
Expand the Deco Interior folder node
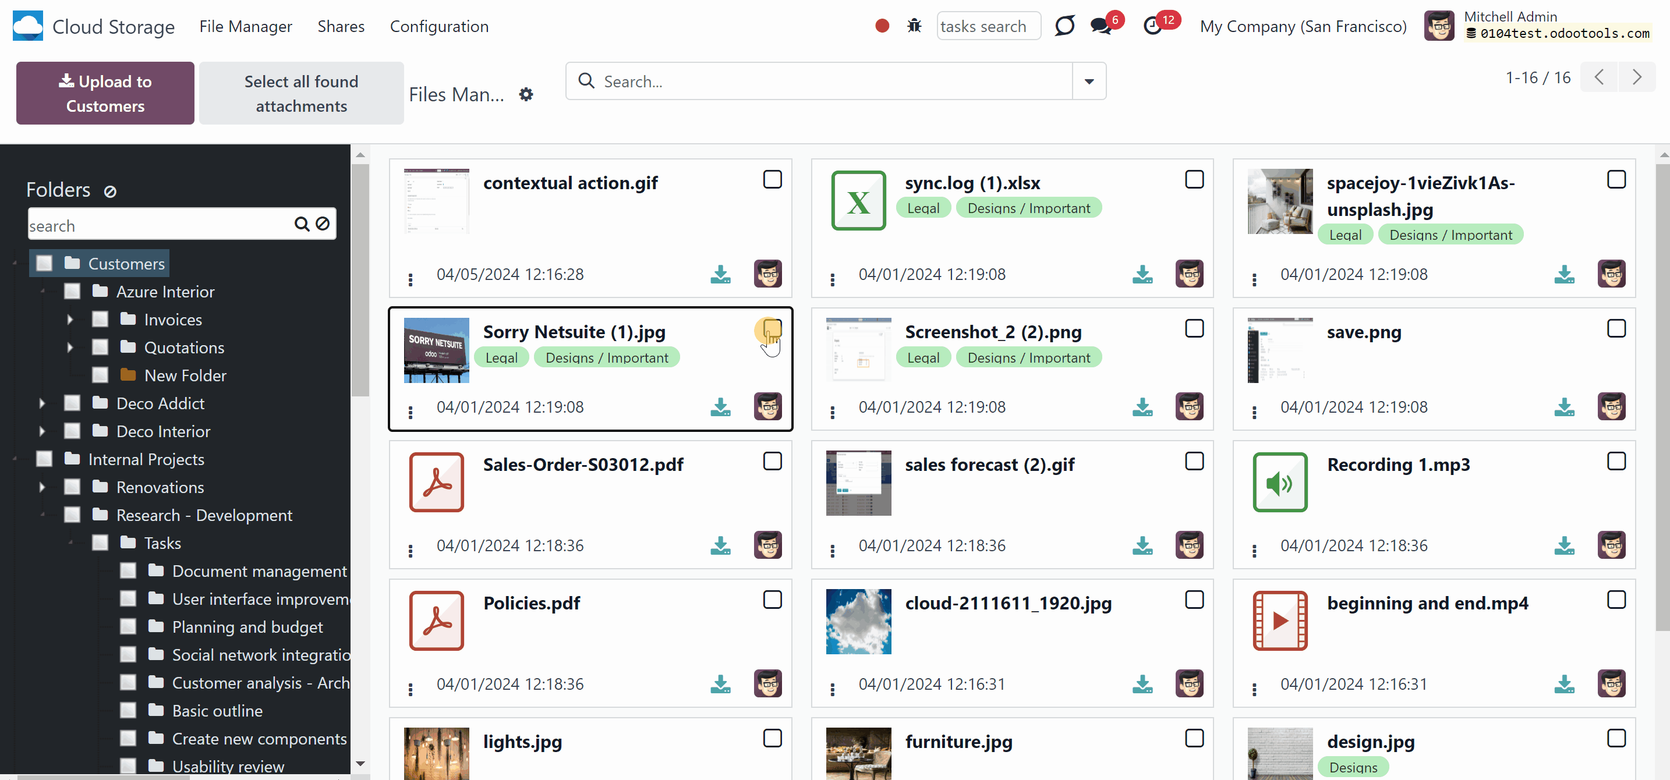(x=42, y=431)
